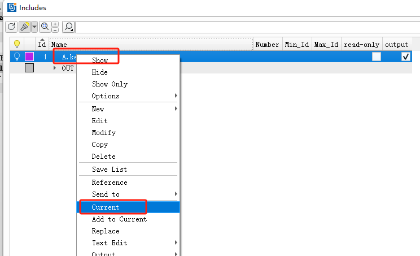Uncheck the output checkbox for A.key
This screenshot has width=420, height=256.
[405, 57]
